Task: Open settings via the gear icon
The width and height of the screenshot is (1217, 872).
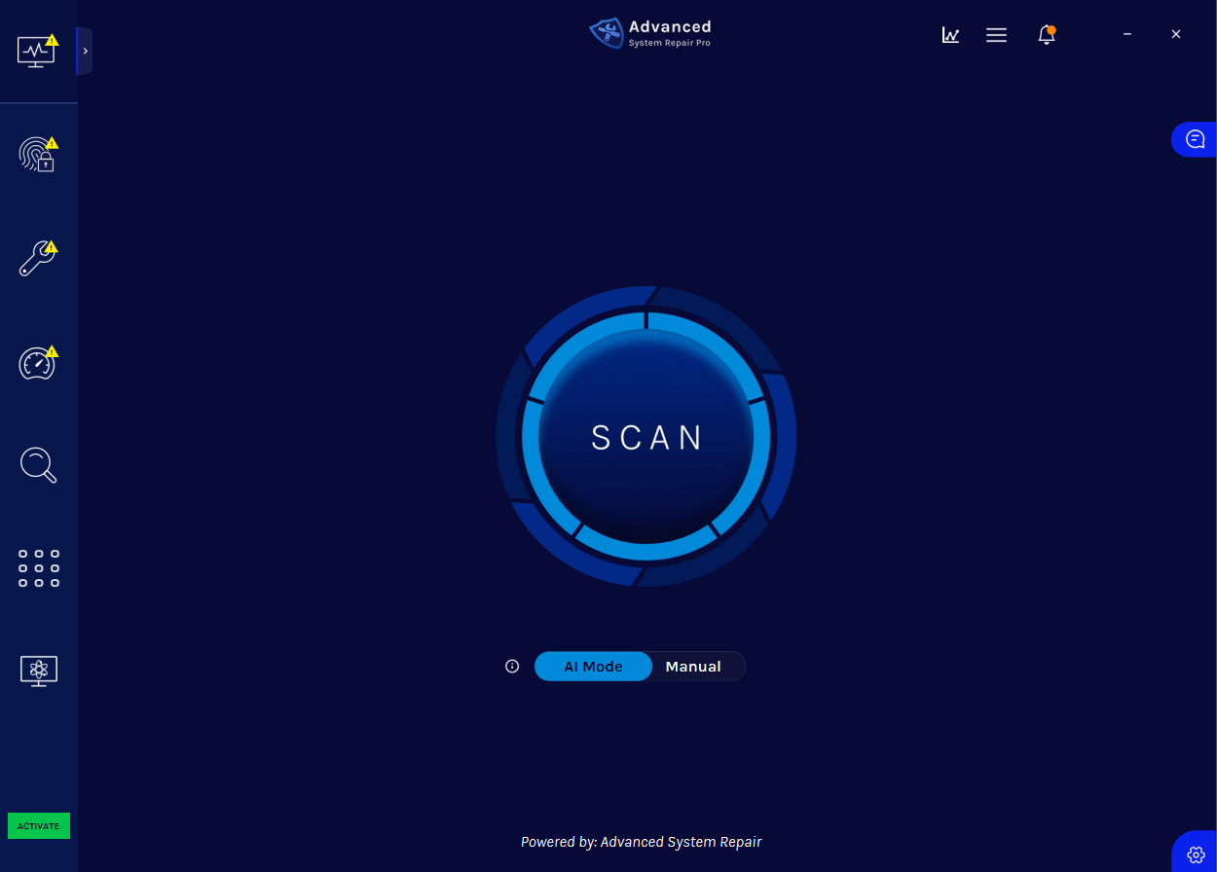Action: point(1197,854)
